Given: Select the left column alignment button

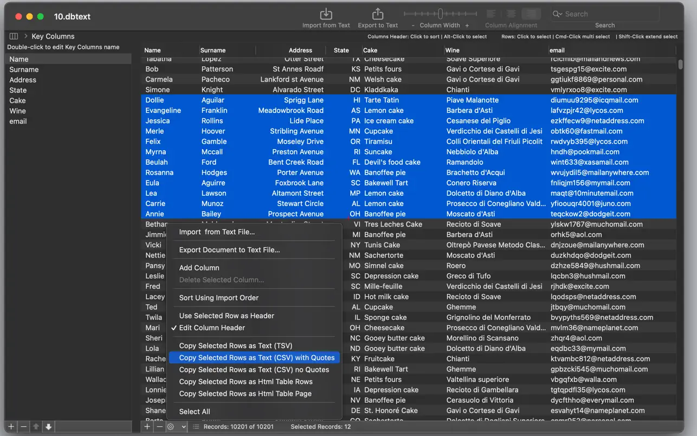Looking at the screenshot, I should [x=491, y=14].
